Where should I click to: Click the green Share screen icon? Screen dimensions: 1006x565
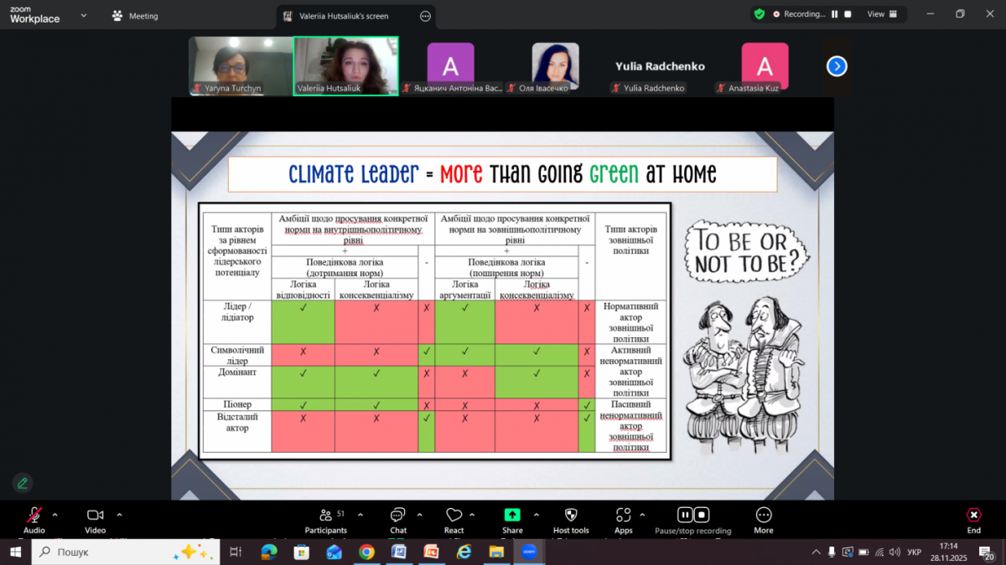tap(512, 515)
